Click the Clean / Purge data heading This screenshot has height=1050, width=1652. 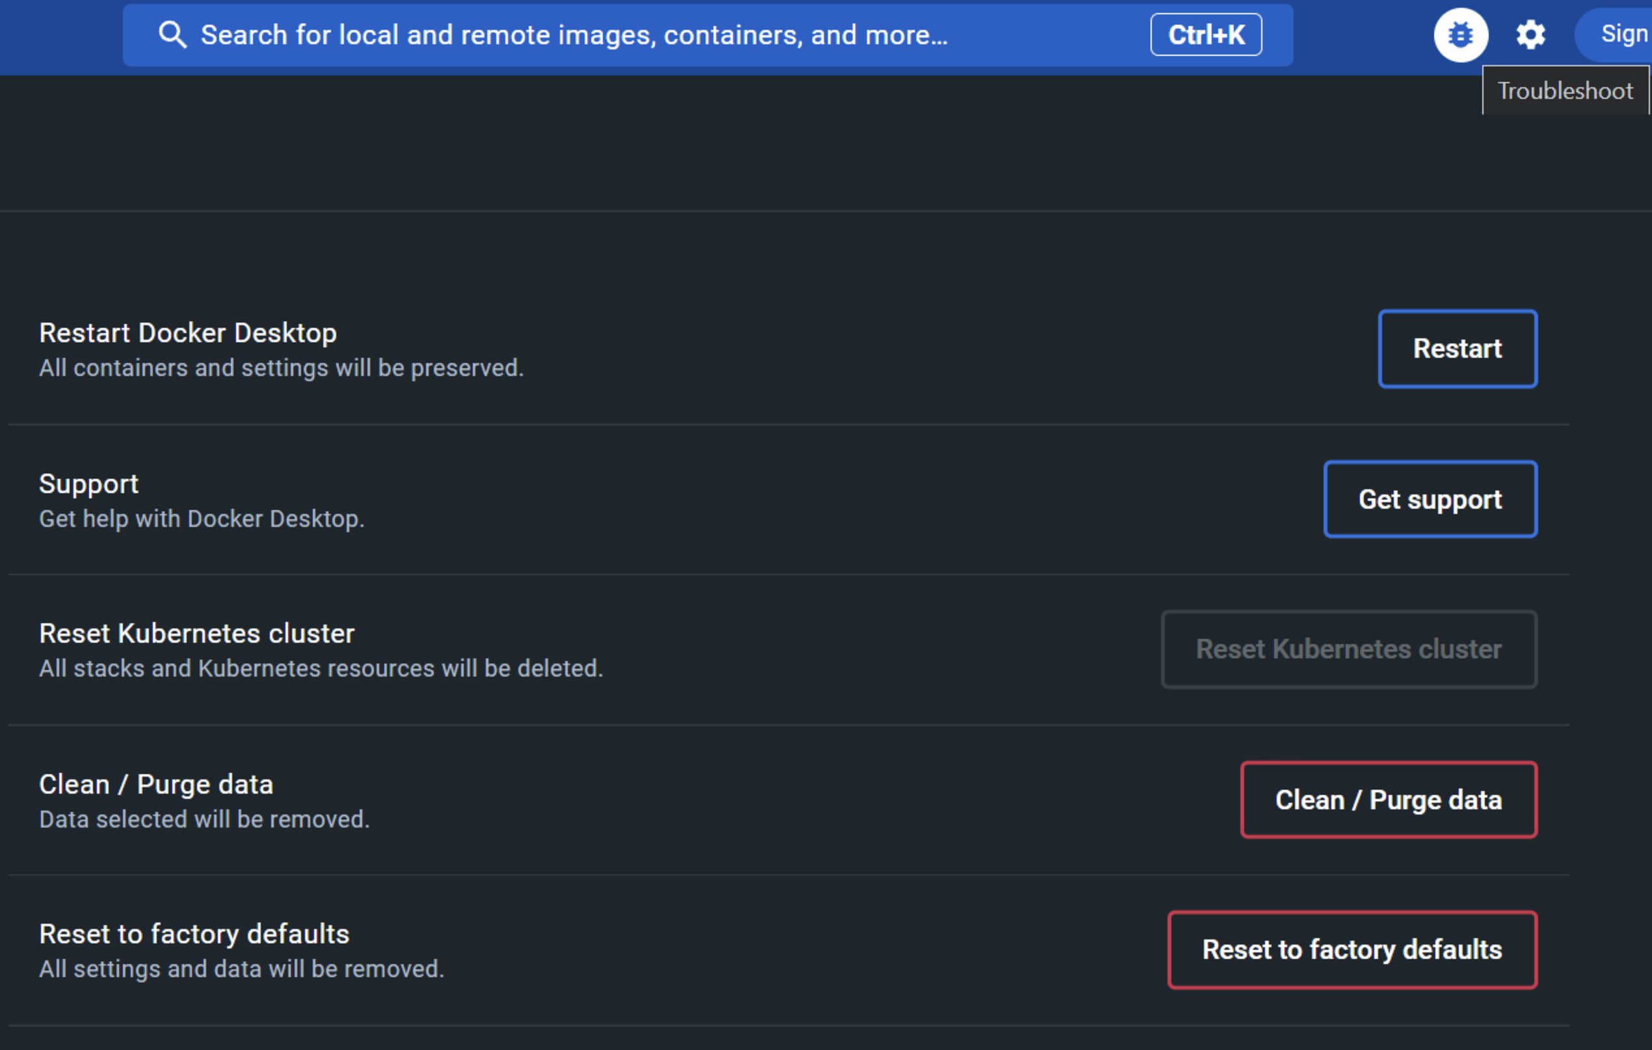pyautogui.click(x=156, y=785)
